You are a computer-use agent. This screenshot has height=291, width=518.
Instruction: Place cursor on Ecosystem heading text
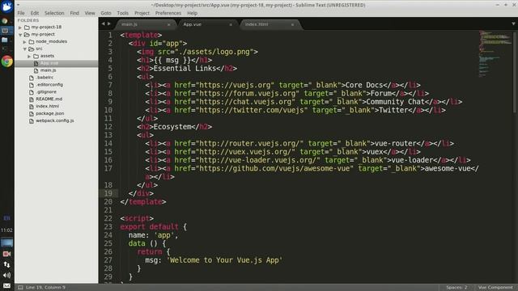(172, 127)
